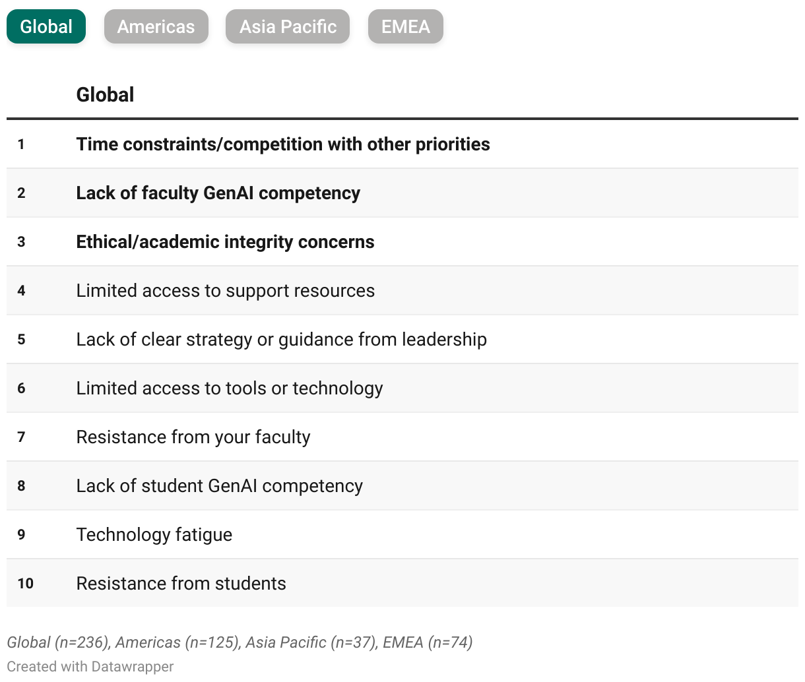Click the Created with Datawrapper link

coord(90,666)
